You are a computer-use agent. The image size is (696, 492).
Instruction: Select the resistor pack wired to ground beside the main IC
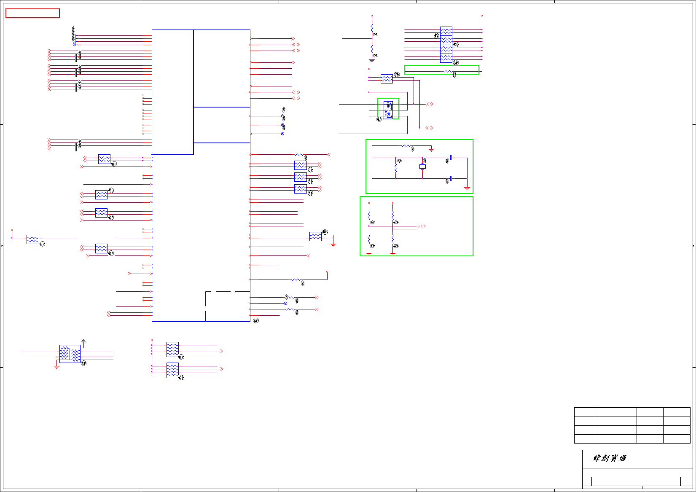pyautogui.click(x=315, y=237)
